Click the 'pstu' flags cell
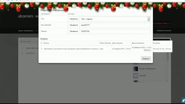The image size is (185, 104). (x=101, y=49)
